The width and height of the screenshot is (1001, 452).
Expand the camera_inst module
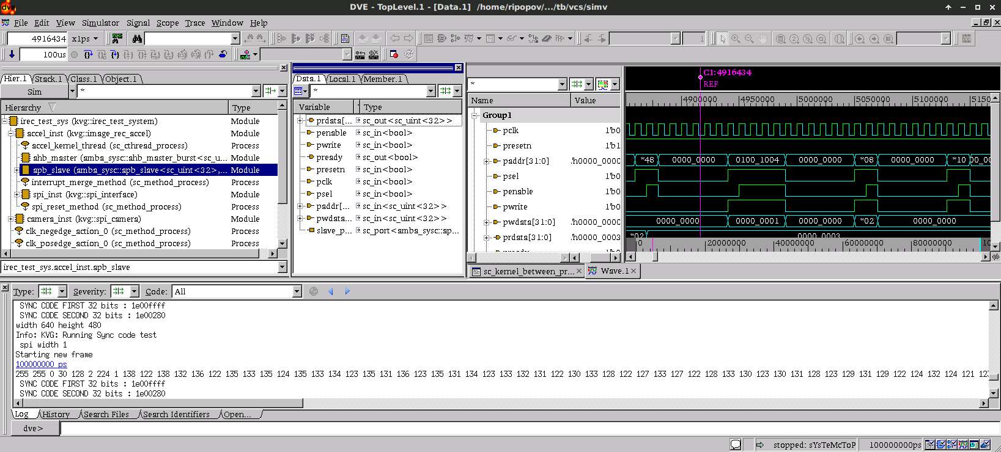pyautogui.click(x=10, y=219)
